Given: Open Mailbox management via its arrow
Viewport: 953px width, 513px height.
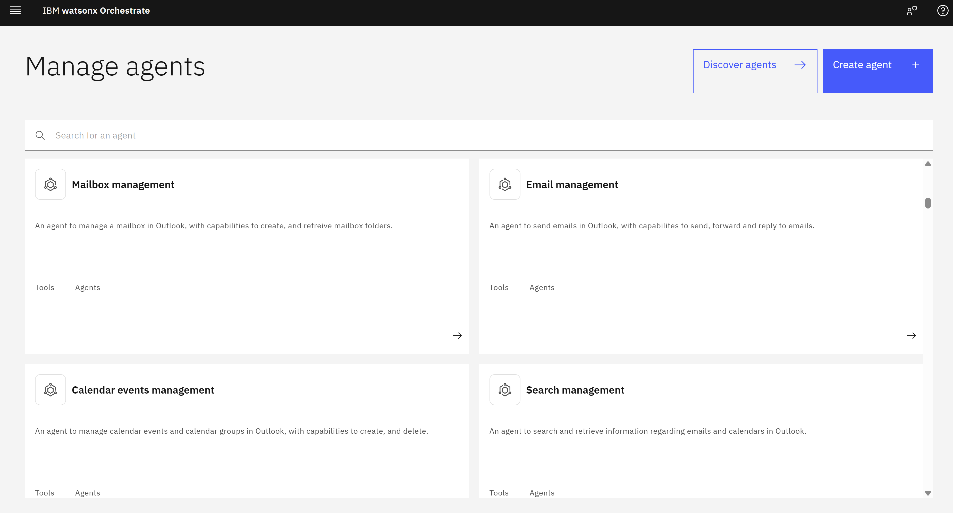Looking at the screenshot, I should (x=457, y=336).
